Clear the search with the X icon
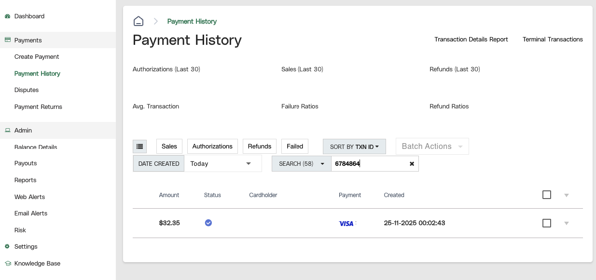 412,163
